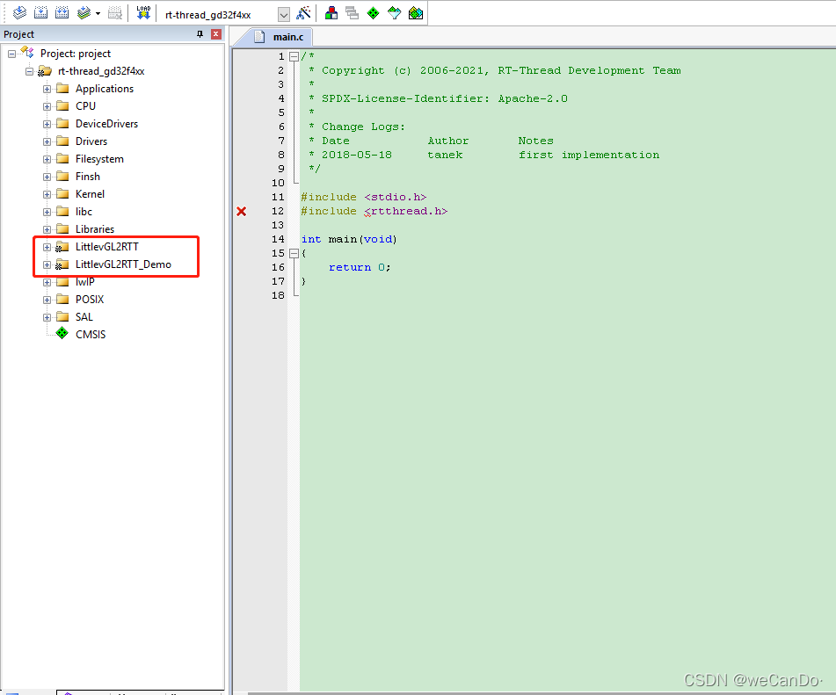Select the DeviceDrivers group label

click(x=106, y=124)
